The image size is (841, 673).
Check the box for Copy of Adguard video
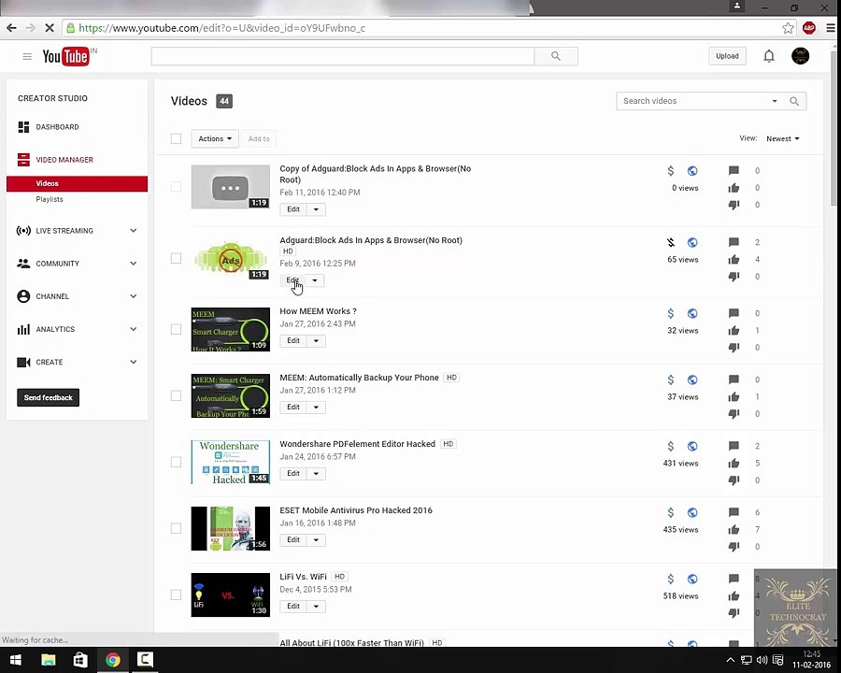click(176, 186)
